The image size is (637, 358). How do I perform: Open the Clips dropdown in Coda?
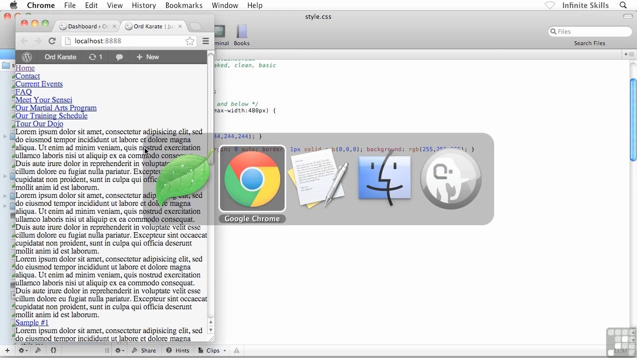[212, 351]
